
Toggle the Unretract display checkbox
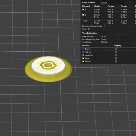click(x=116, y=55)
